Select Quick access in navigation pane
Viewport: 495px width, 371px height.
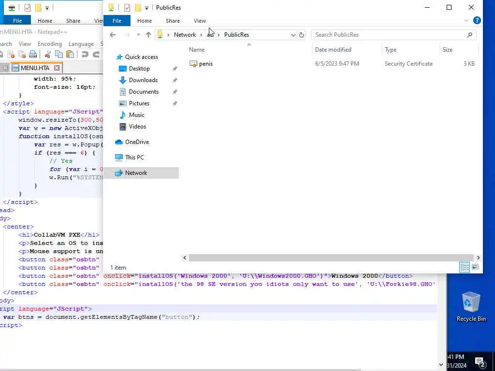pyautogui.click(x=142, y=57)
